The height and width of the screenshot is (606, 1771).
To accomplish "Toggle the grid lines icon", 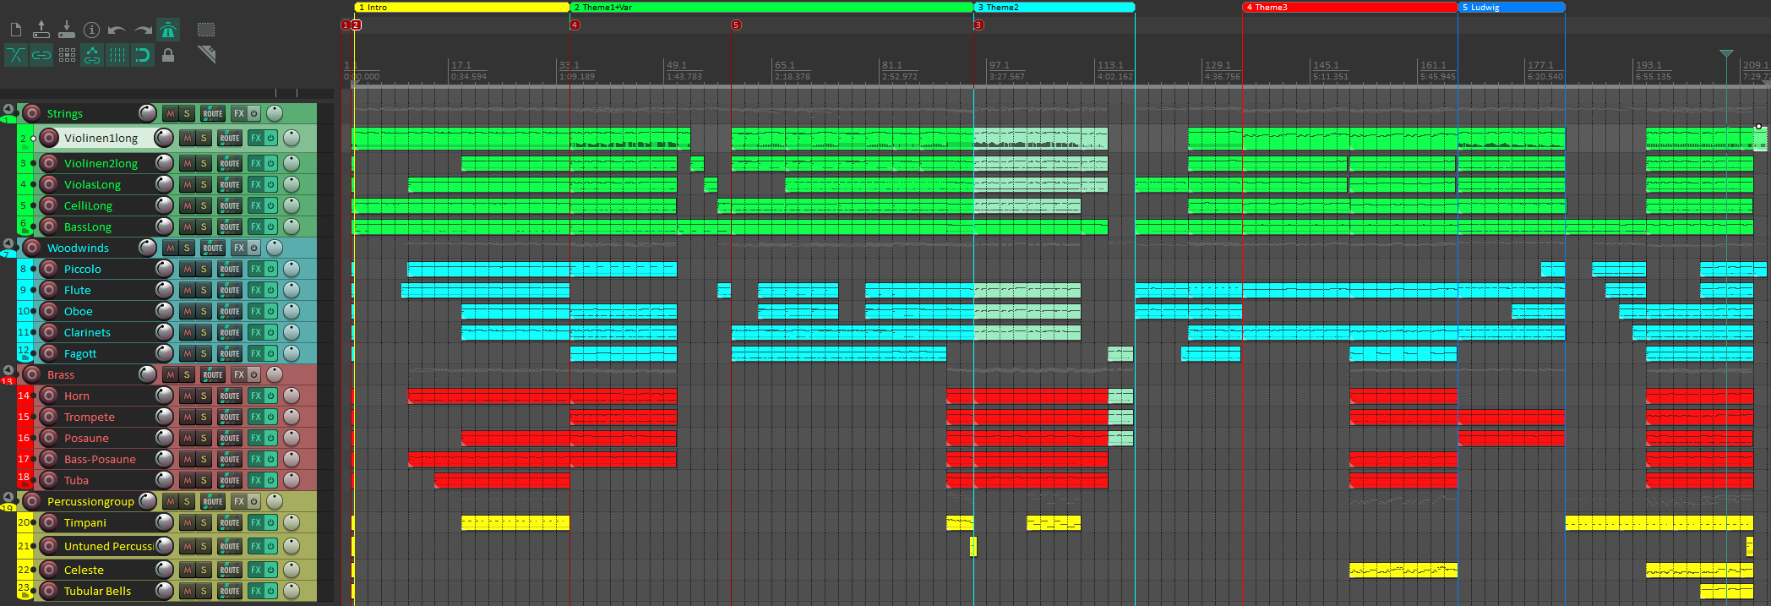I will [x=117, y=56].
